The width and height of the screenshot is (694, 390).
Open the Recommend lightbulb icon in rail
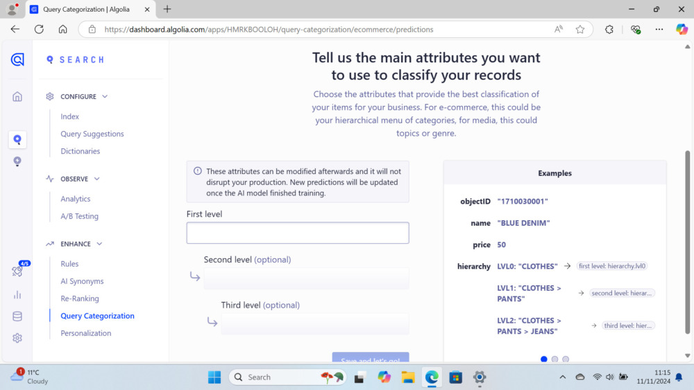pyautogui.click(x=17, y=161)
